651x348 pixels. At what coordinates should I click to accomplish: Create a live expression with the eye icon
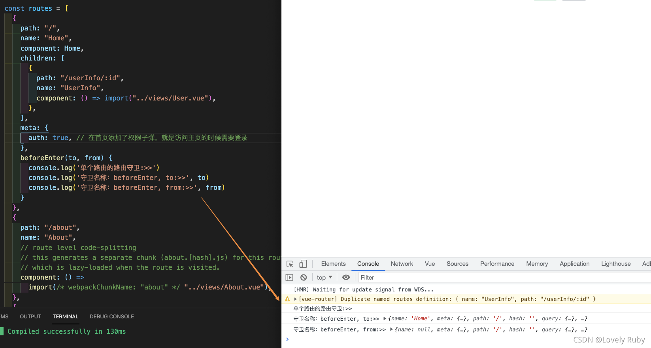coord(346,278)
